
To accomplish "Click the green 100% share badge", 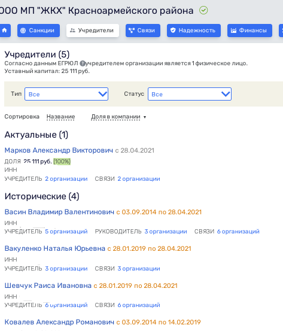I will 62,162.
